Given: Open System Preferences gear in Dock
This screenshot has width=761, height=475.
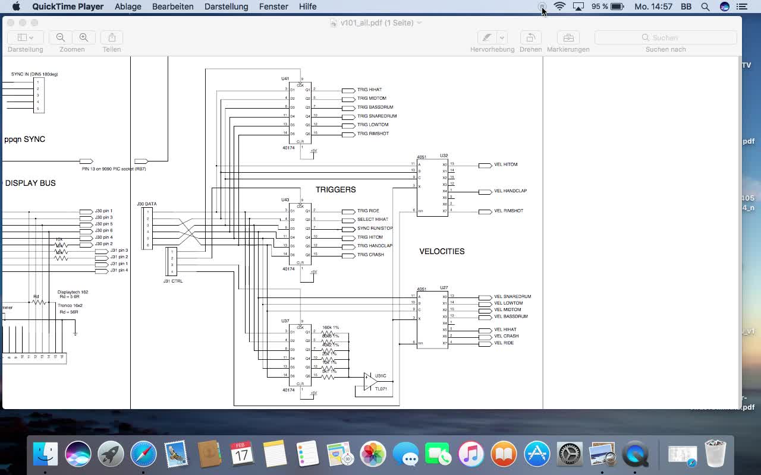Looking at the screenshot, I should (x=570, y=455).
